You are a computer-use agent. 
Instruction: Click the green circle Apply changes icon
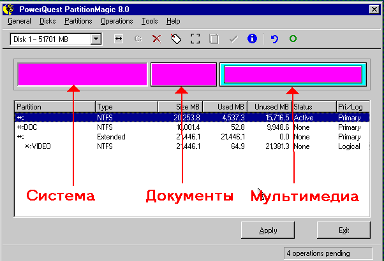point(293,39)
